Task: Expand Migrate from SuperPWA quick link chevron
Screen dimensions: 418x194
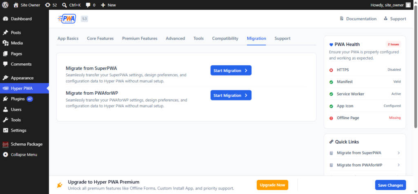Action: pos(398,153)
